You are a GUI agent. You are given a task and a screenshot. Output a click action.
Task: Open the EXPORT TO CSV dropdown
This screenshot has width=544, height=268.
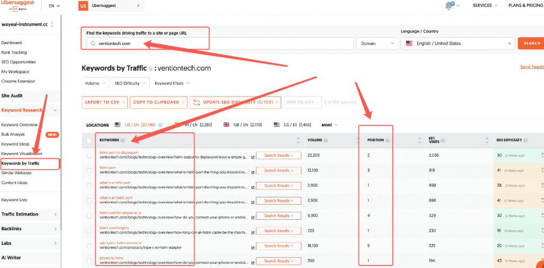click(x=105, y=102)
